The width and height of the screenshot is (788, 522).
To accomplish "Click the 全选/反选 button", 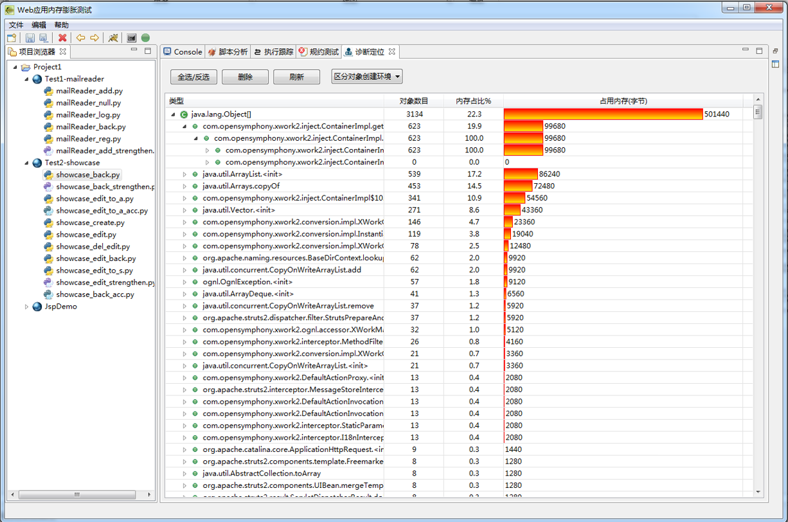I will pyautogui.click(x=193, y=77).
